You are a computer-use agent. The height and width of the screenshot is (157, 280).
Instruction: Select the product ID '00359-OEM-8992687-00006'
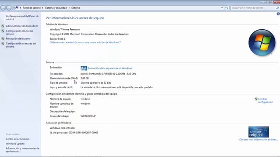click(83, 133)
